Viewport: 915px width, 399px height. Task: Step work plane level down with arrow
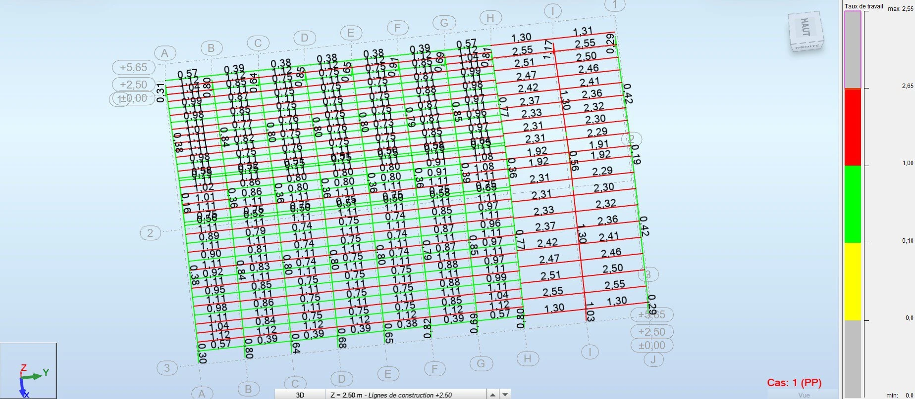click(x=505, y=395)
